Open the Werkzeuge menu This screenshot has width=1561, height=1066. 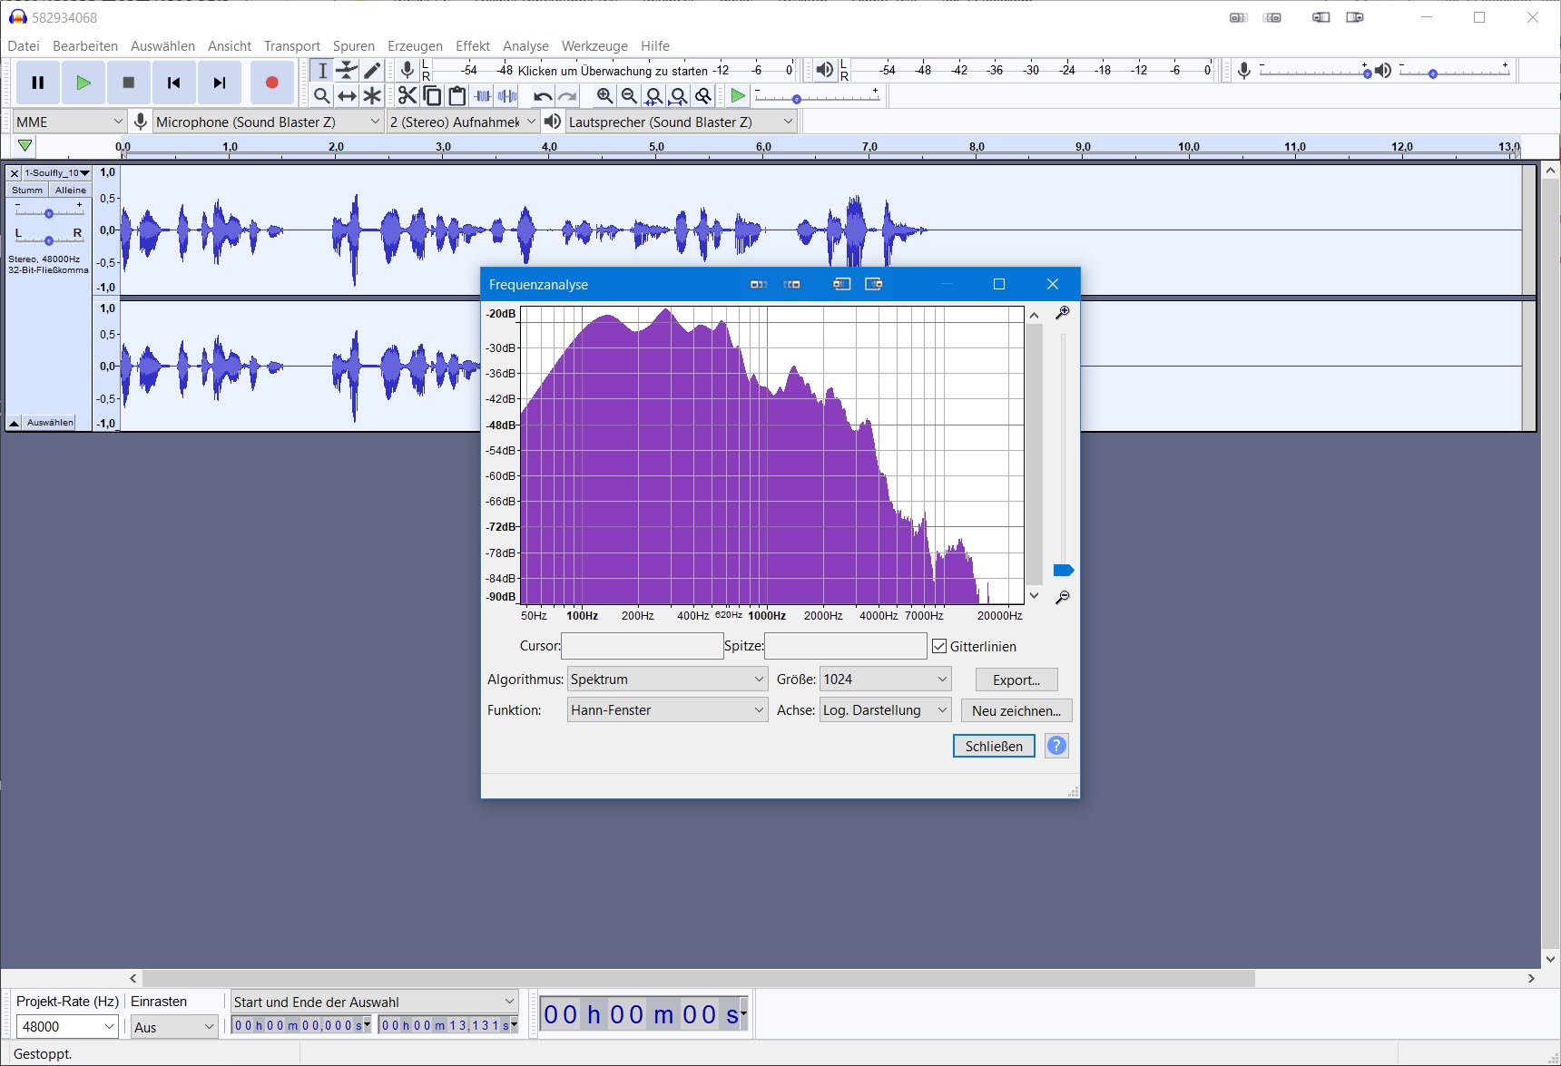594,46
